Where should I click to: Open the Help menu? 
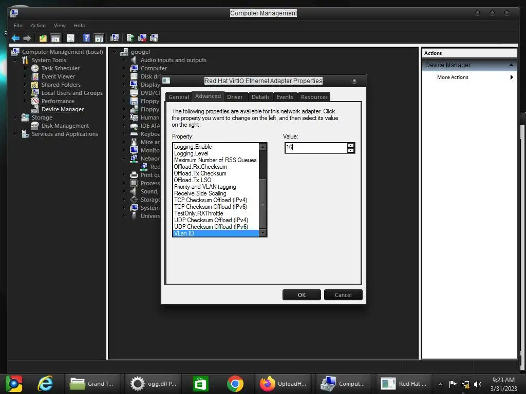click(80, 26)
